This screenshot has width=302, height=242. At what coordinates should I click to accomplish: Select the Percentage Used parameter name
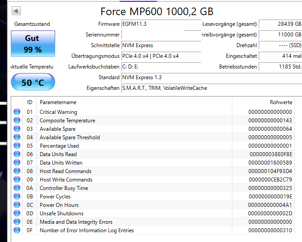tap(59, 146)
